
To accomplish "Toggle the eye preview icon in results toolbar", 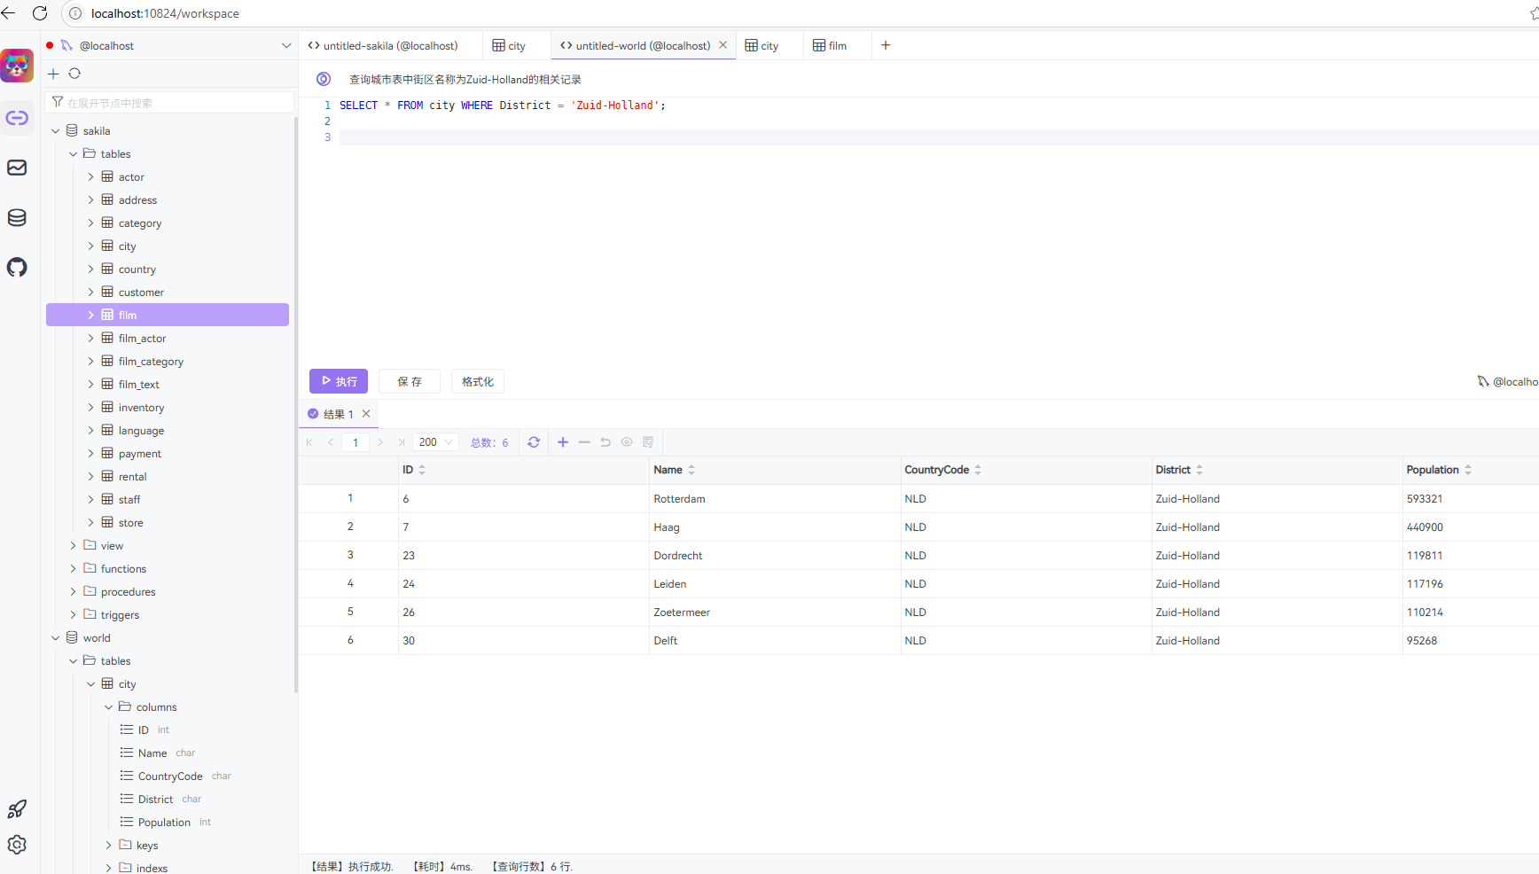I will [x=627, y=441].
